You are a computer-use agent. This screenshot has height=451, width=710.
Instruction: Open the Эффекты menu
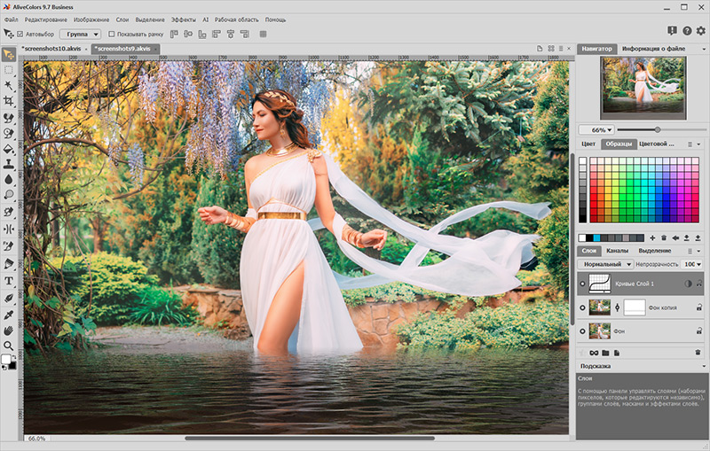(x=184, y=19)
